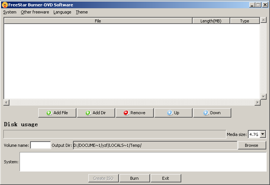Click the Disk usage progress bar
The image size is (270, 185).
(x=115, y=134)
